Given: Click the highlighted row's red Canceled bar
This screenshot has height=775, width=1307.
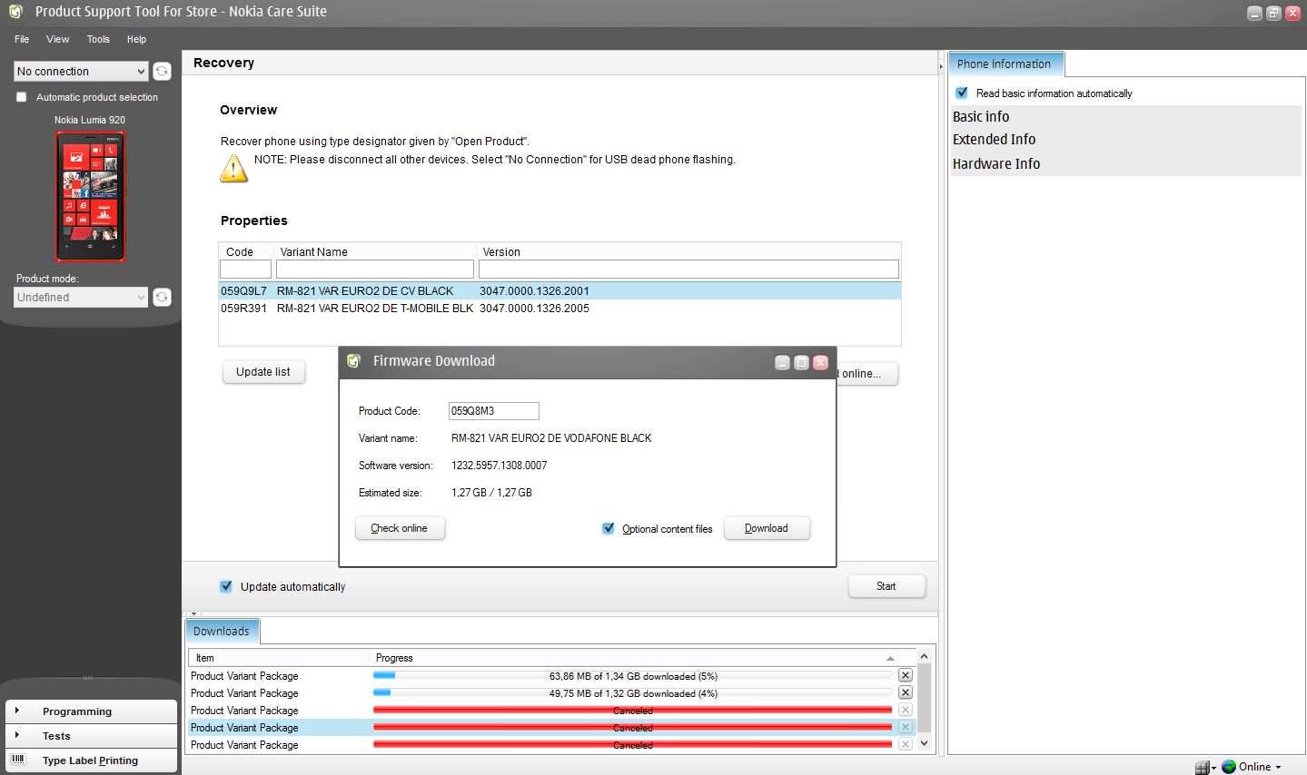Looking at the screenshot, I should coord(633,728).
